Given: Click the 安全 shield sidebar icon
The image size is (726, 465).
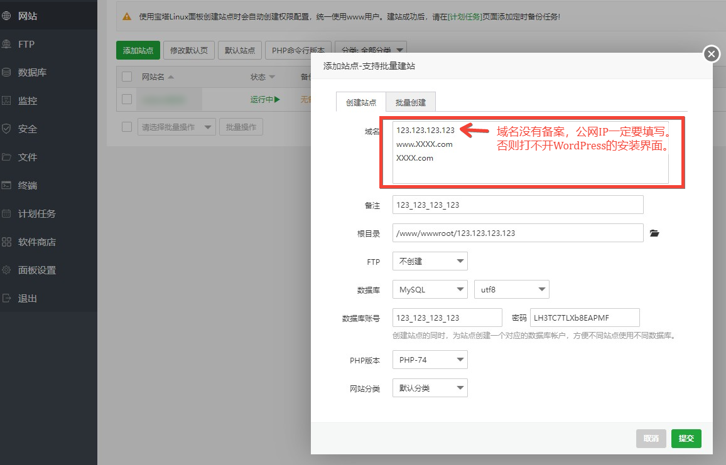Looking at the screenshot, I should (x=7, y=129).
